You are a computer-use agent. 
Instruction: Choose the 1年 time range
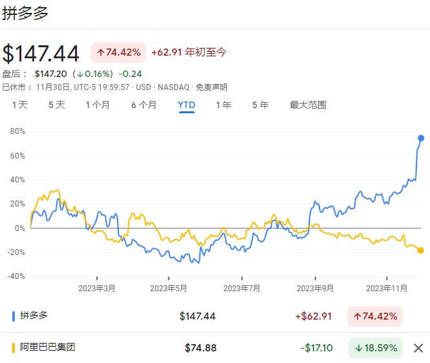224,105
